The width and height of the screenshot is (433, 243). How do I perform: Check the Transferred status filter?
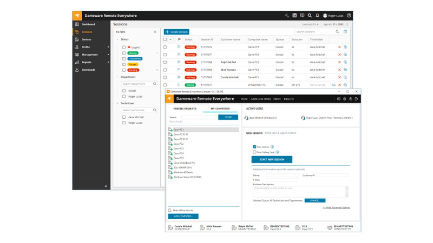124,59
